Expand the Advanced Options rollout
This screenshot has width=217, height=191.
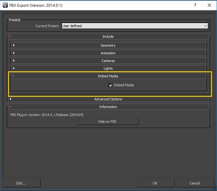click(108, 99)
